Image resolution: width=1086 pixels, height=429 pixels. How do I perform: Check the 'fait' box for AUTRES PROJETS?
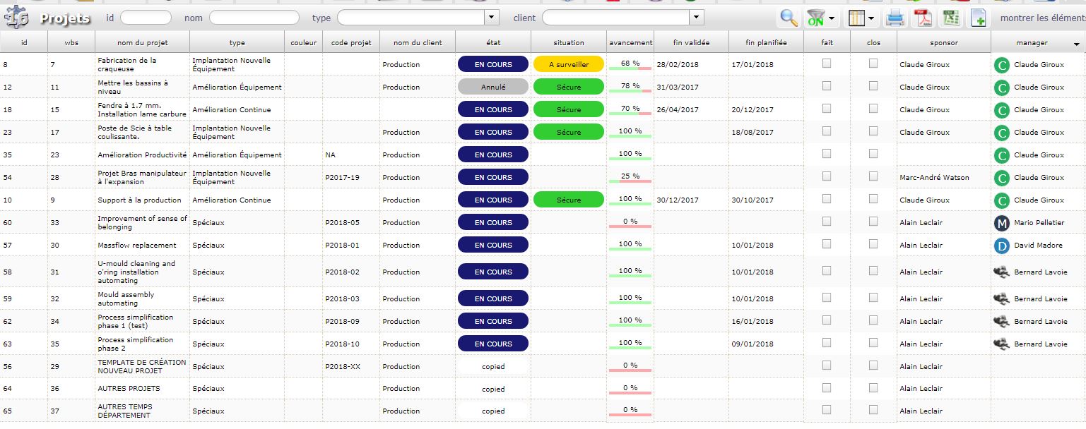coord(827,387)
